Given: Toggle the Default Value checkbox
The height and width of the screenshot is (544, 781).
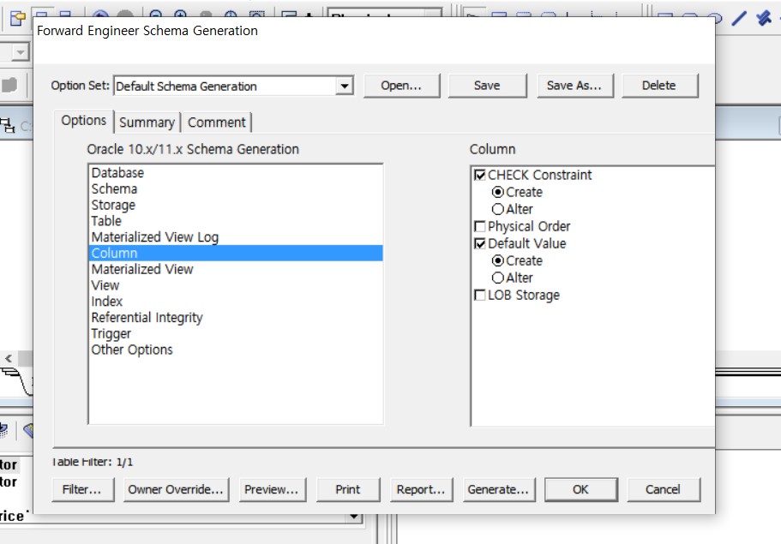Looking at the screenshot, I should pos(479,243).
